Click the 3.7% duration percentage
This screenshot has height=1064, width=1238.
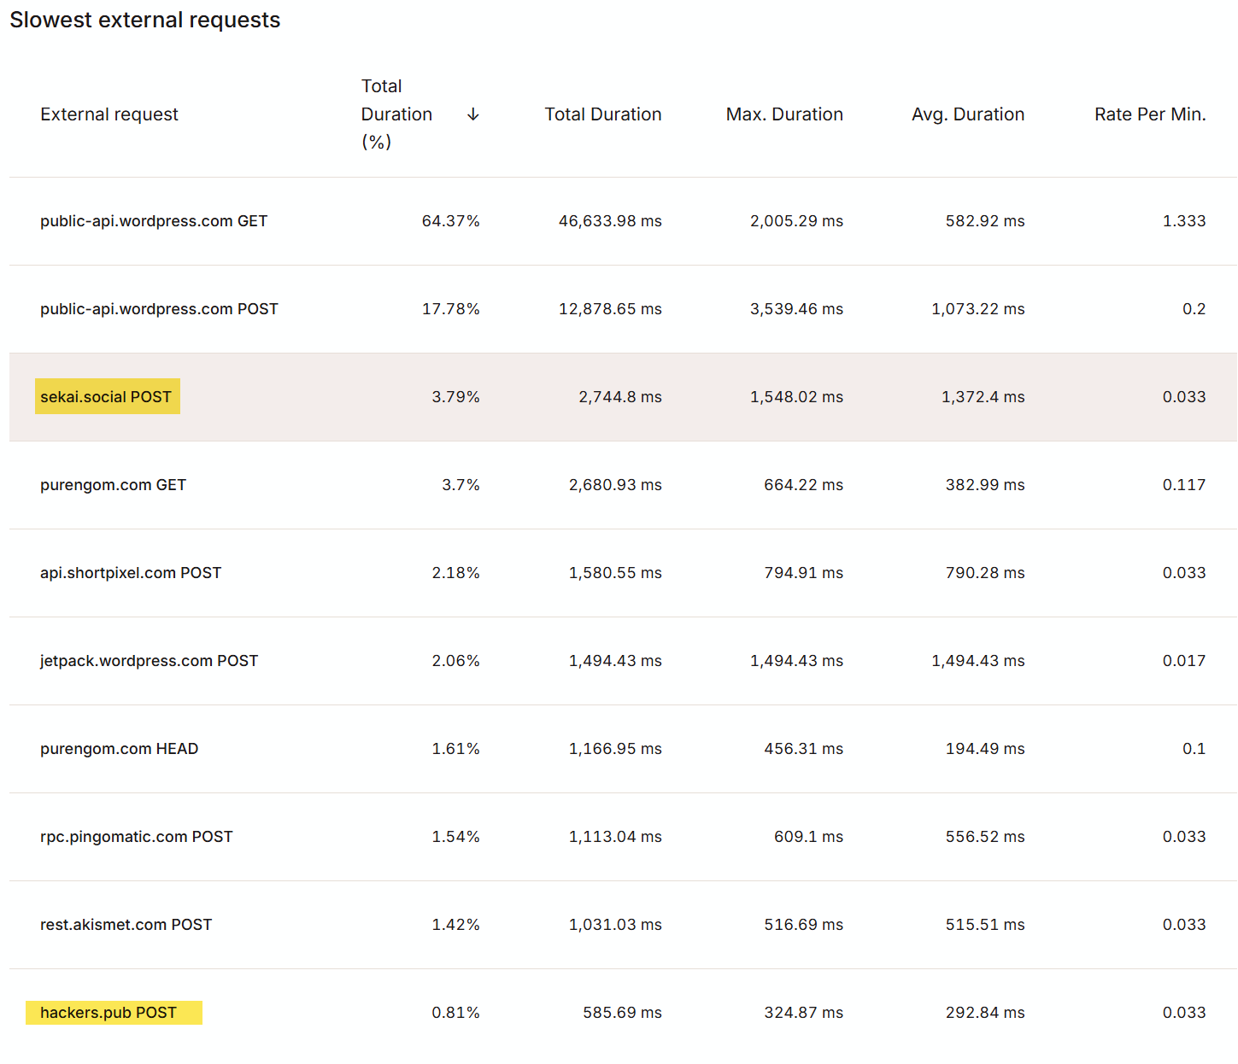461,485
